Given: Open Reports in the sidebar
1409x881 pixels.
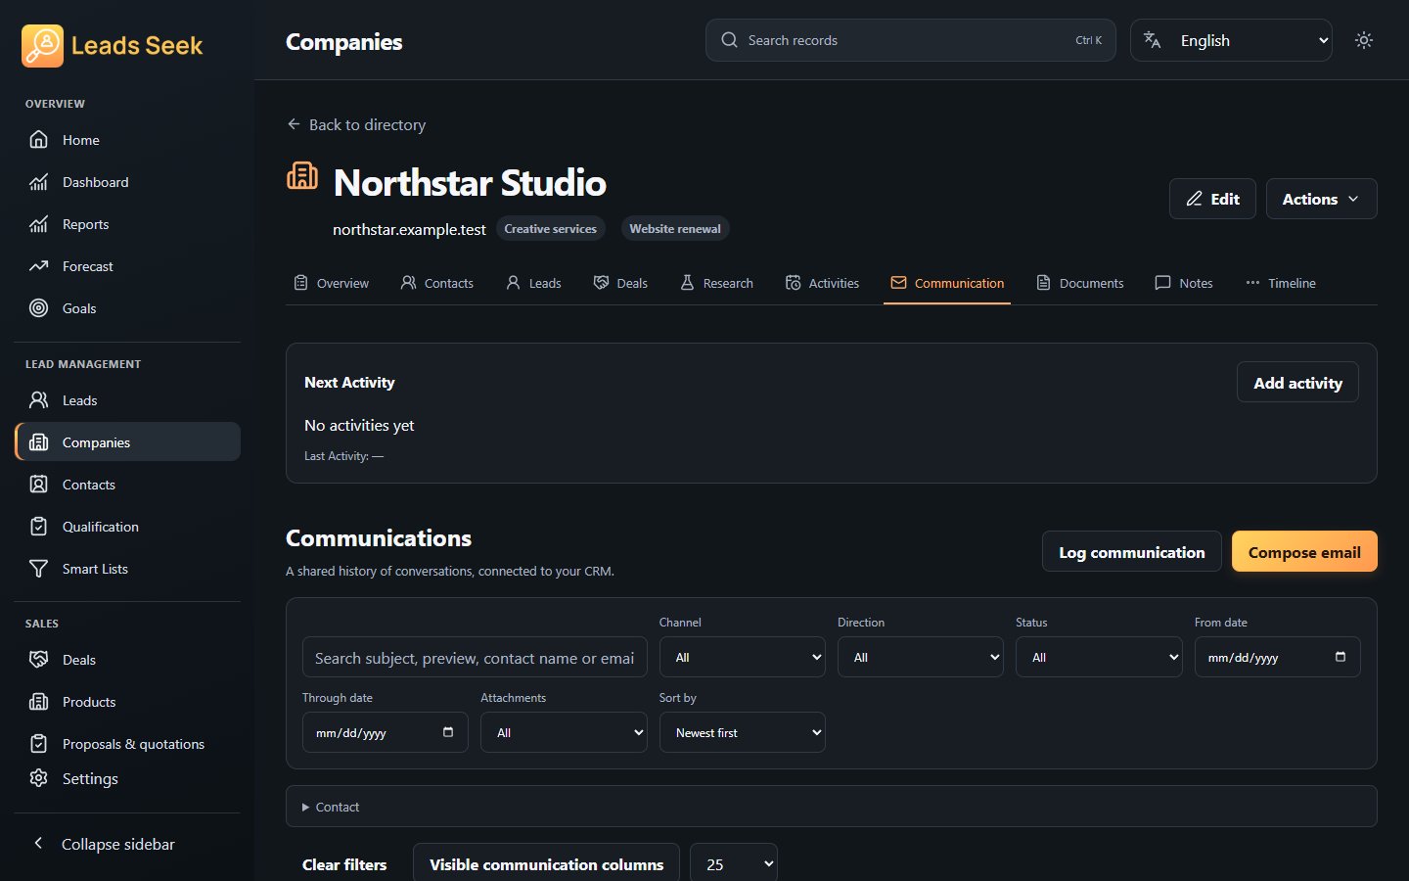Looking at the screenshot, I should (x=127, y=224).
